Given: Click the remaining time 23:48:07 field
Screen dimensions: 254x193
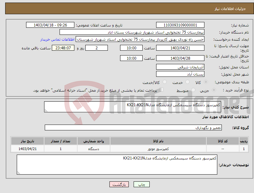Looking at the screenshot, I should pos(63,48).
